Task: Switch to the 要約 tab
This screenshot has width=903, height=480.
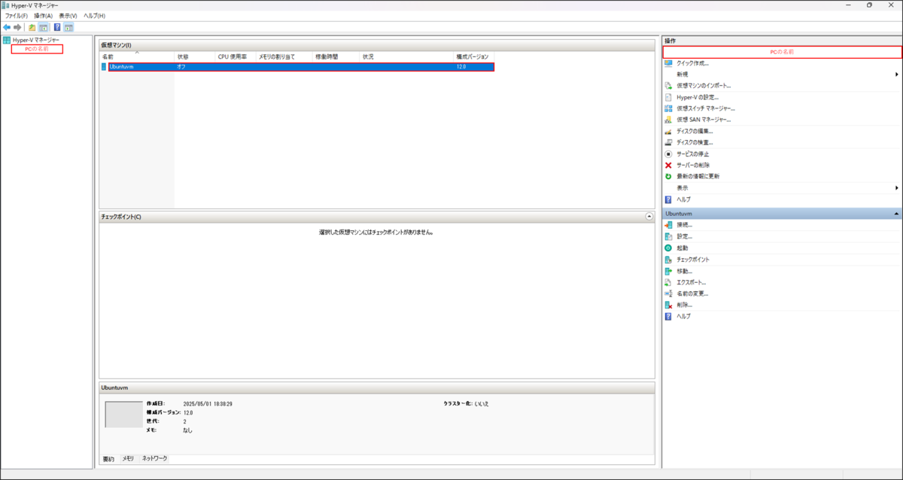Action: coord(108,458)
